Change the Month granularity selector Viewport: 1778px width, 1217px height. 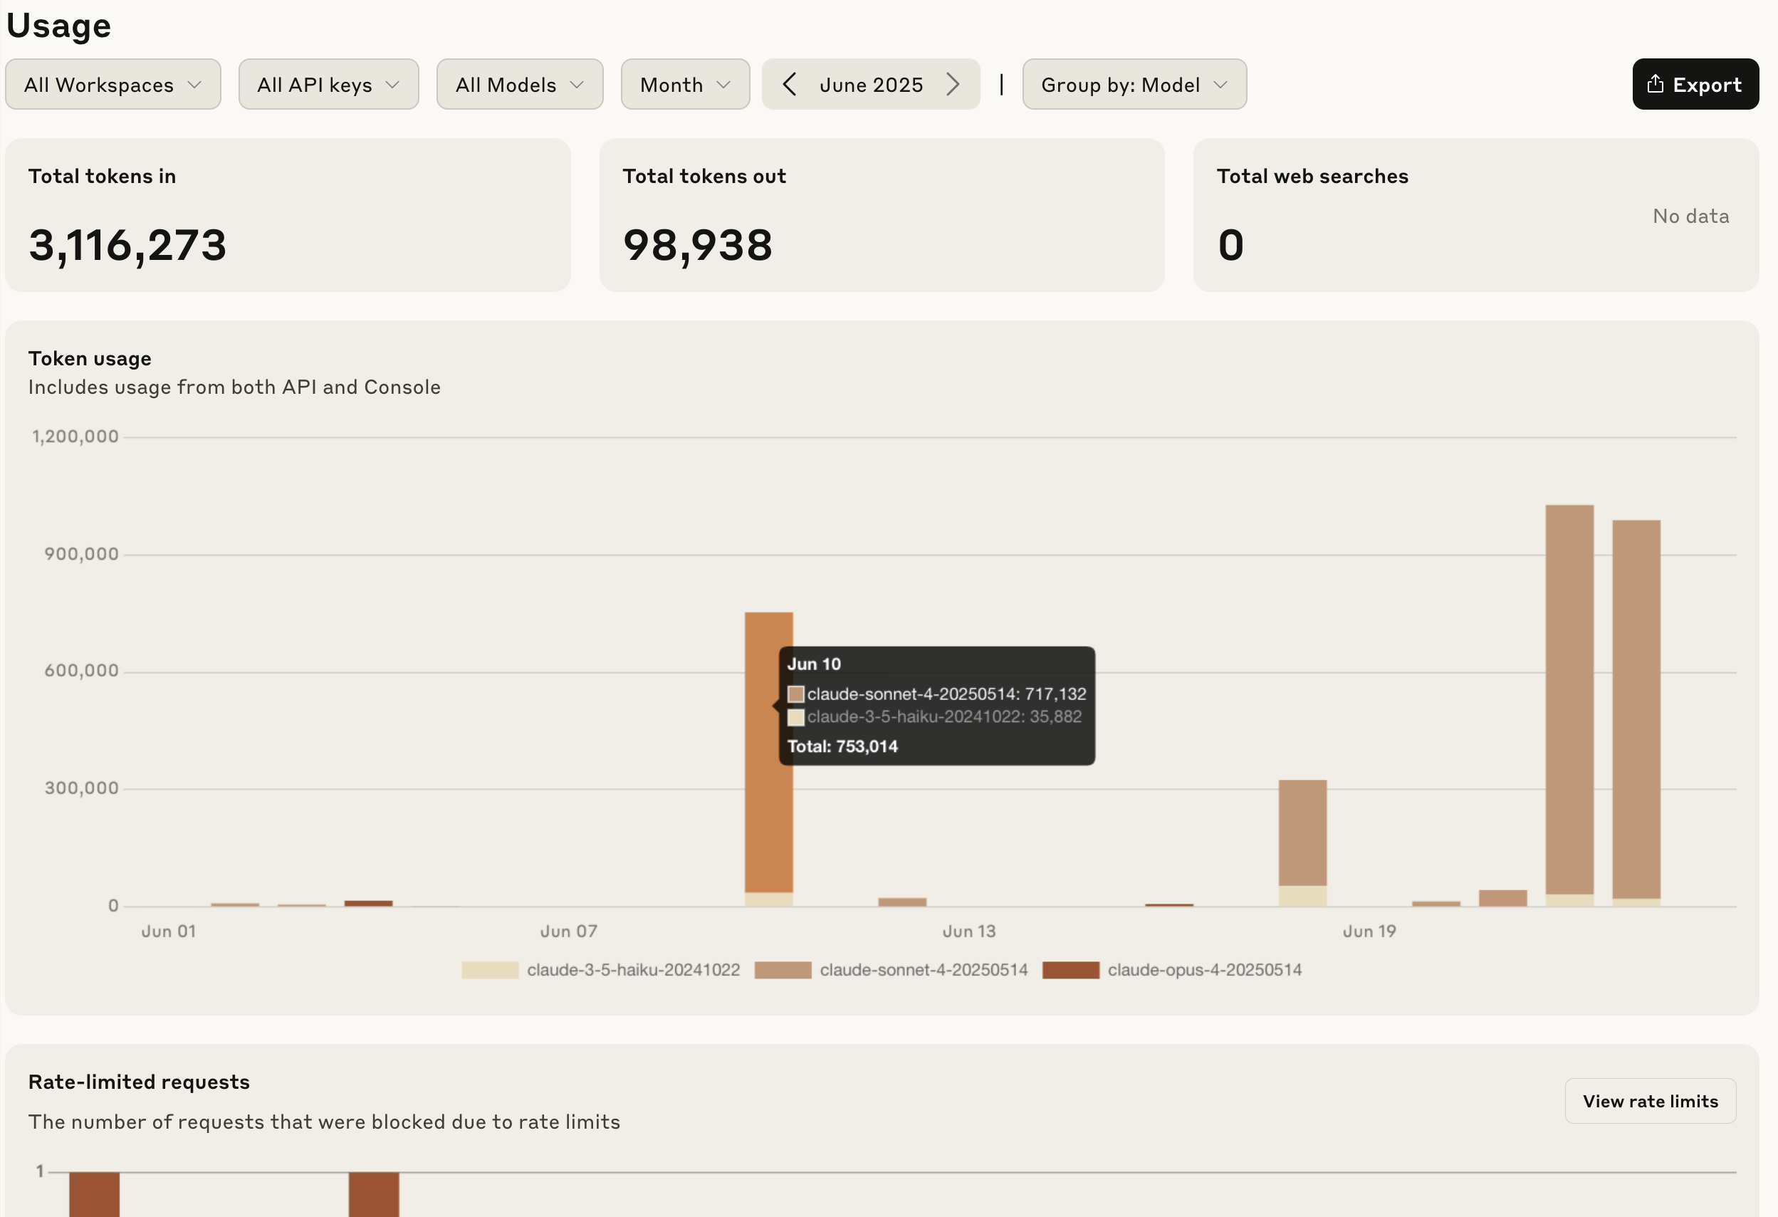coord(685,84)
